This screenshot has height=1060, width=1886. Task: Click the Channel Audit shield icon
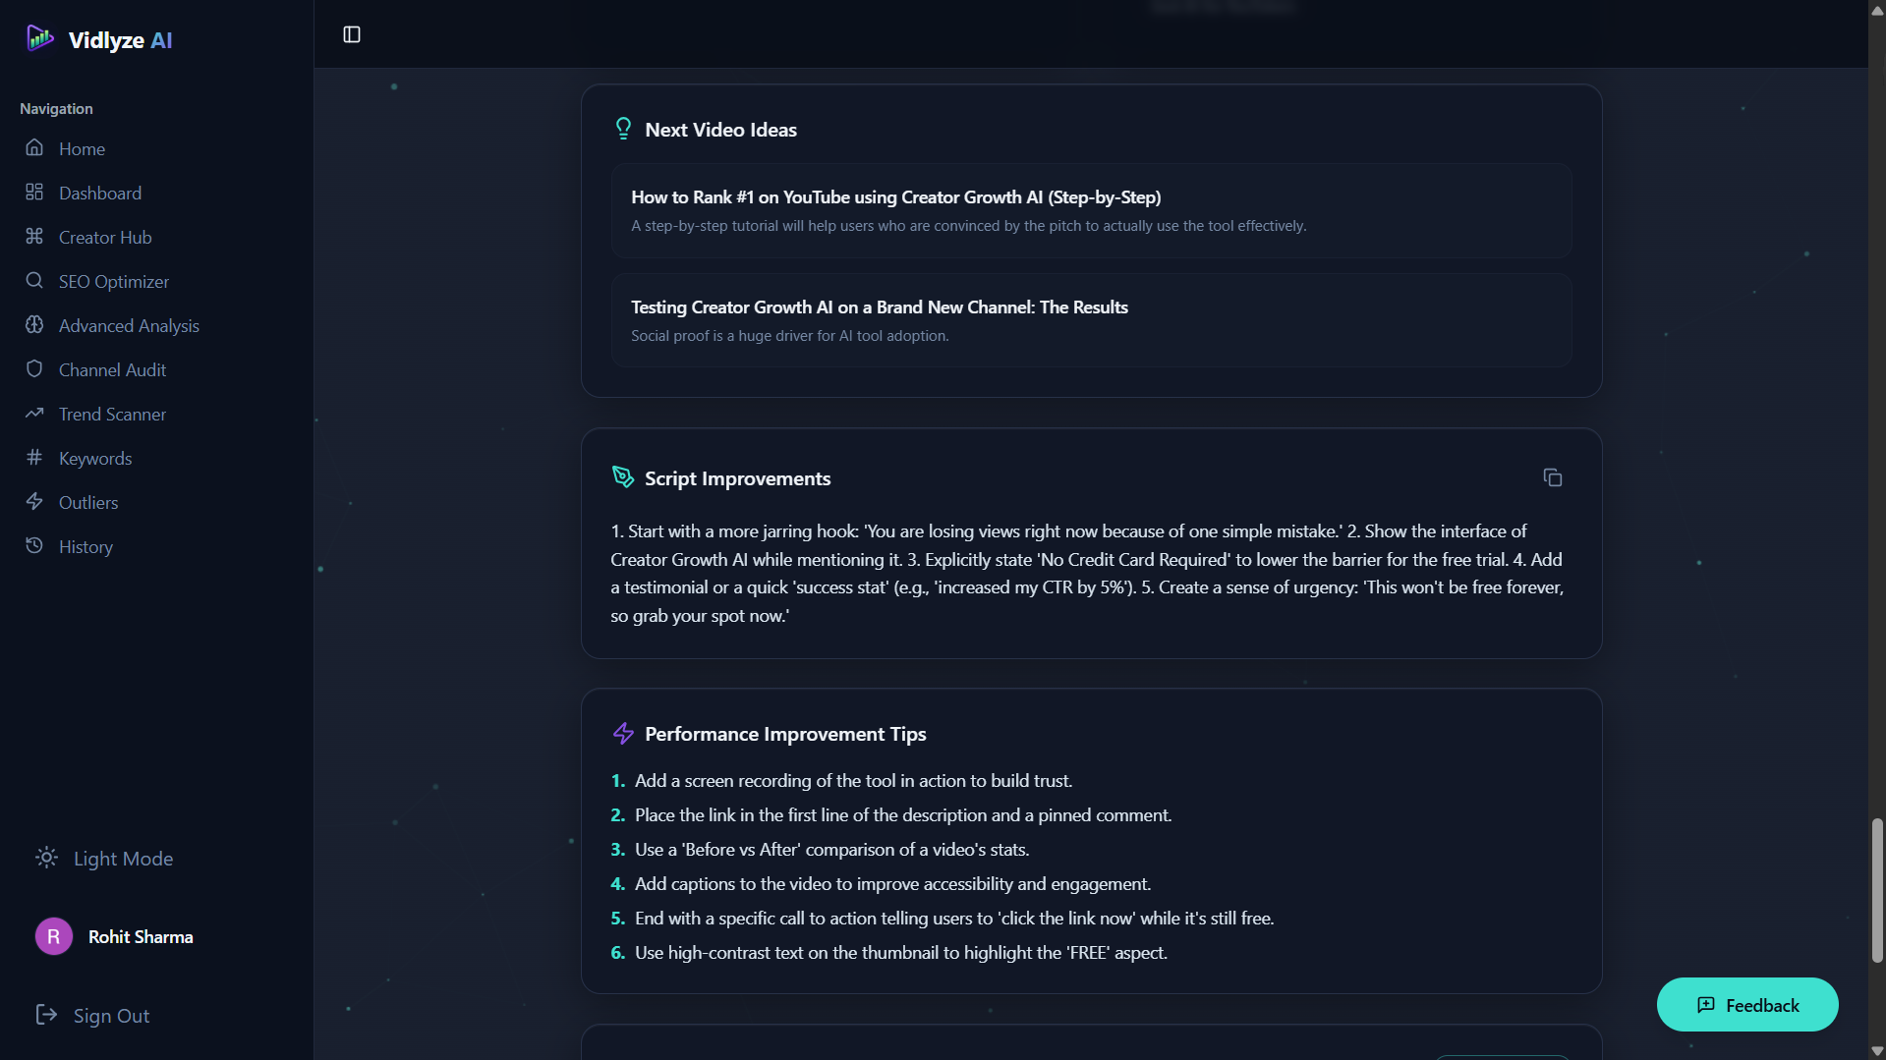coord(34,369)
